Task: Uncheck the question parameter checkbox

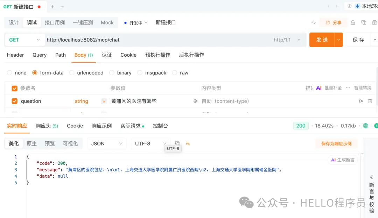Action: coord(14,101)
